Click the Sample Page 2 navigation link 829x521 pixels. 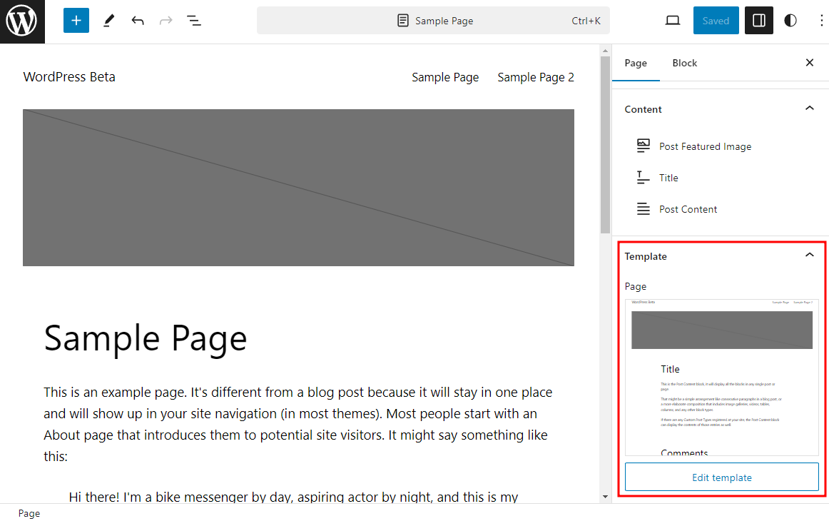(535, 77)
